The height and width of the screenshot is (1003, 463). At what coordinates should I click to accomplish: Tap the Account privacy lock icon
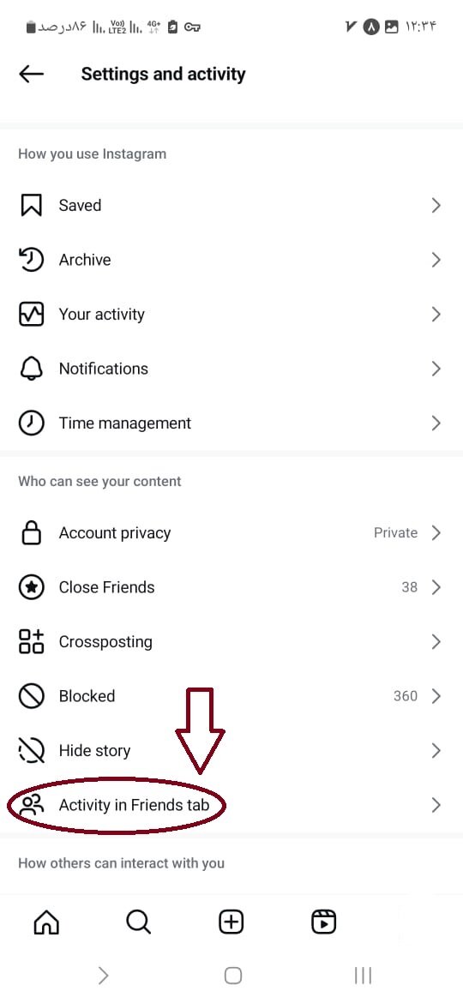[32, 533]
